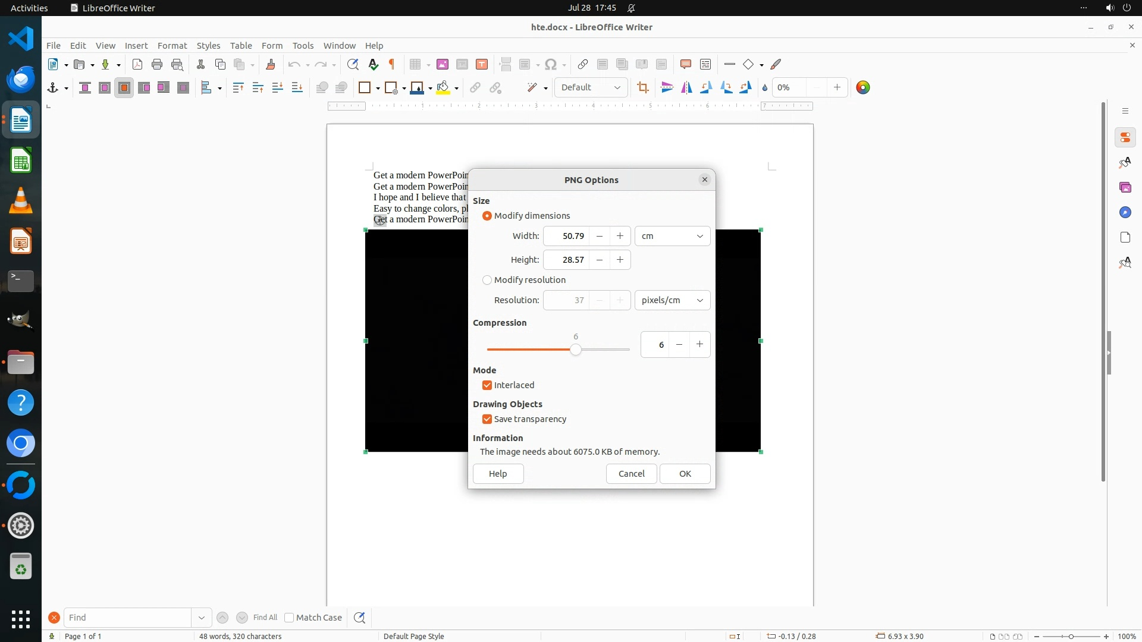Open the Gallery panel in sidebar
The width and height of the screenshot is (1142, 642).
click(x=1125, y=188)
